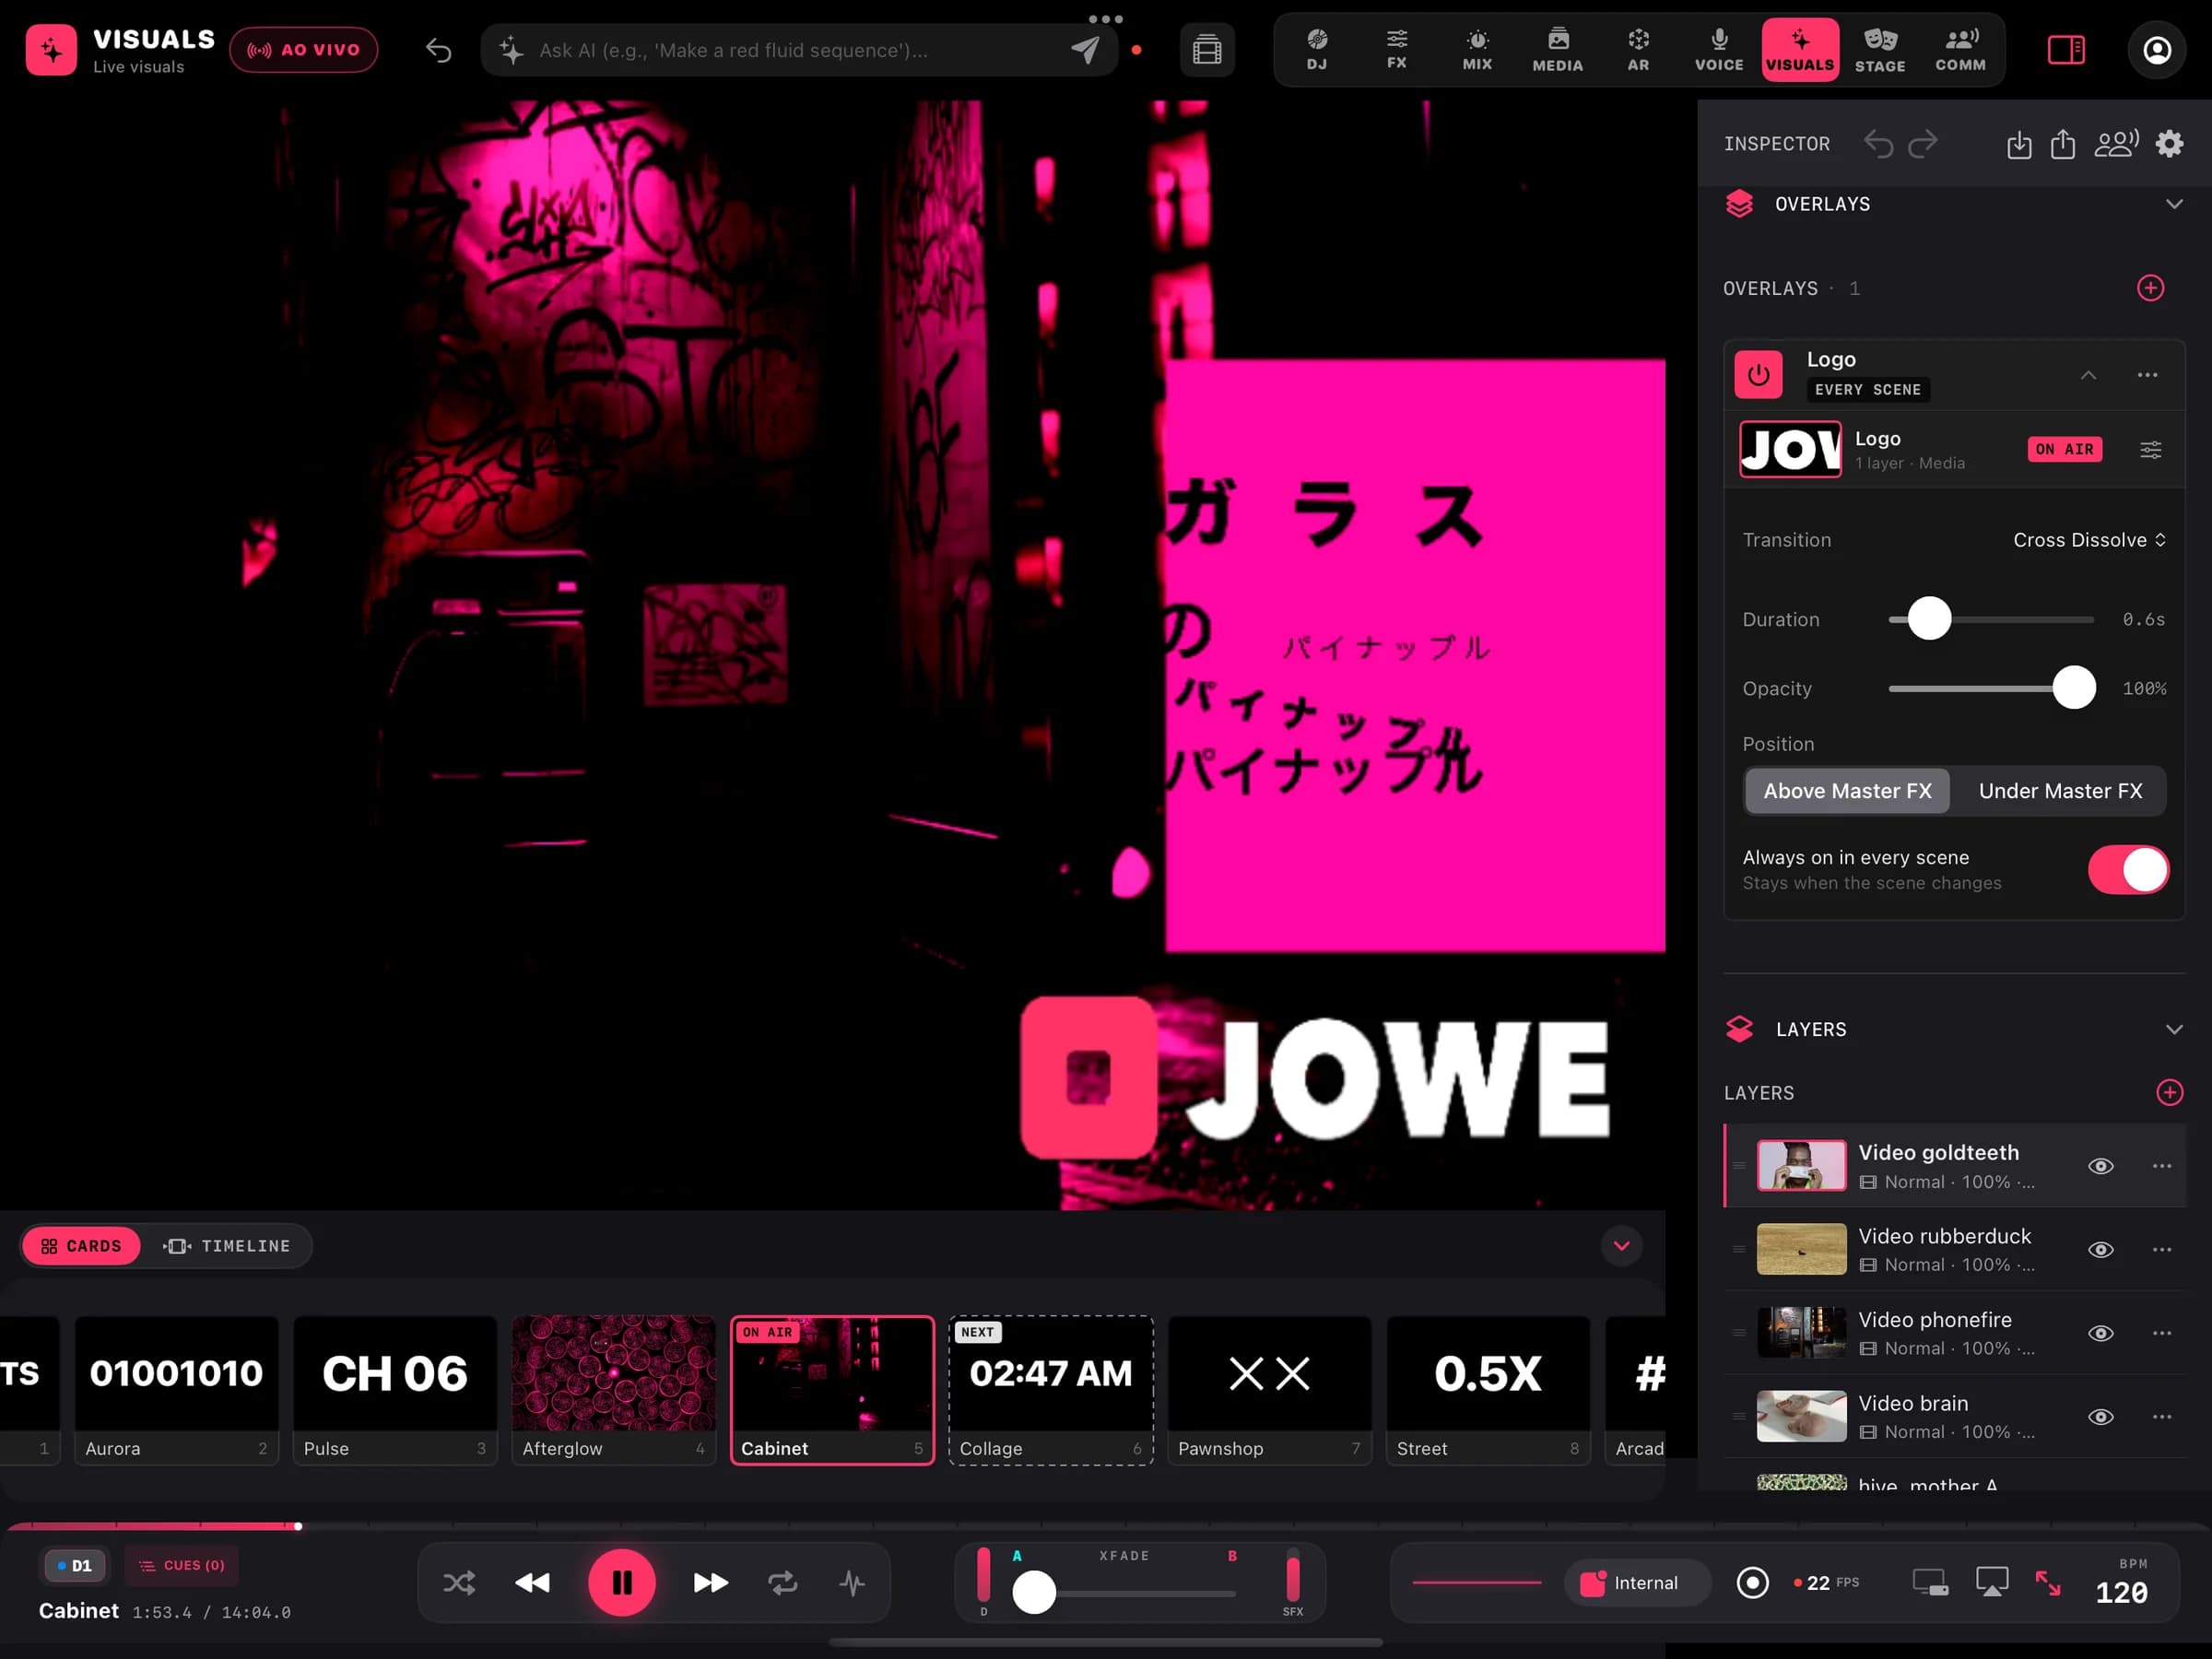Click the record circle icon near FPS
This screenshot has height=1659, width=2212.
pyautogui.click(x=1752, y=1582)
